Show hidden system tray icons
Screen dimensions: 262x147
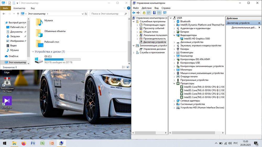[216, 143]
